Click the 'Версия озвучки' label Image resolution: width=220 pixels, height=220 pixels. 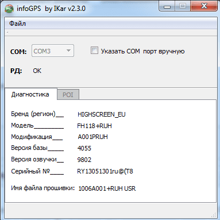[37, 159]
